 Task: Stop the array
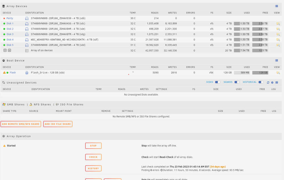93,146
